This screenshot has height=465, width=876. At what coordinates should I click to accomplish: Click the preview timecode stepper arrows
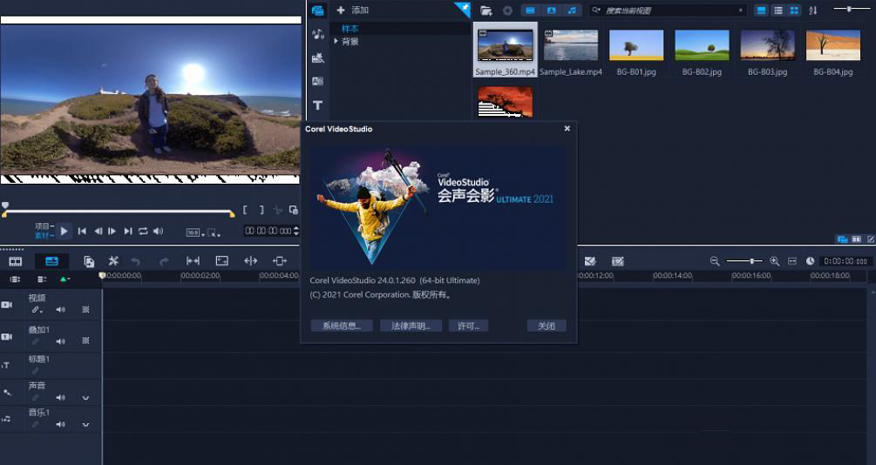(x=296, y=231)
